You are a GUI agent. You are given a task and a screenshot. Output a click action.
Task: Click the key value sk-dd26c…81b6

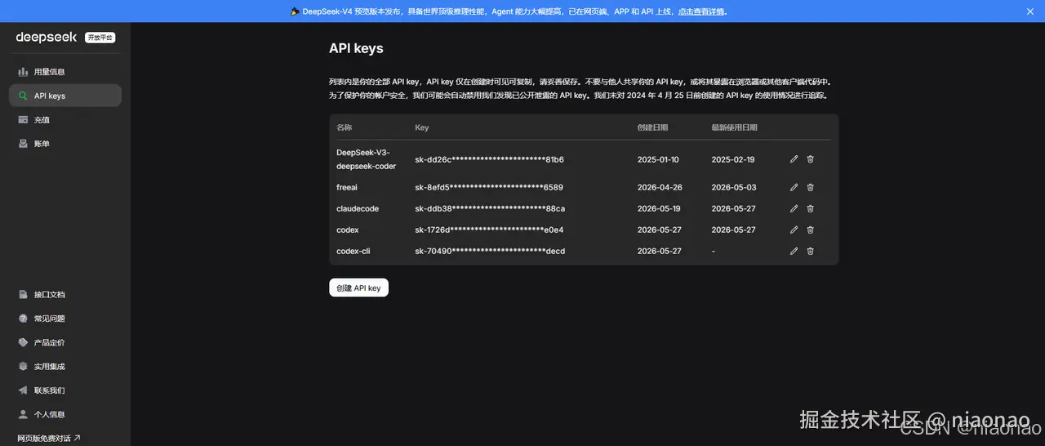click(490, 159)
